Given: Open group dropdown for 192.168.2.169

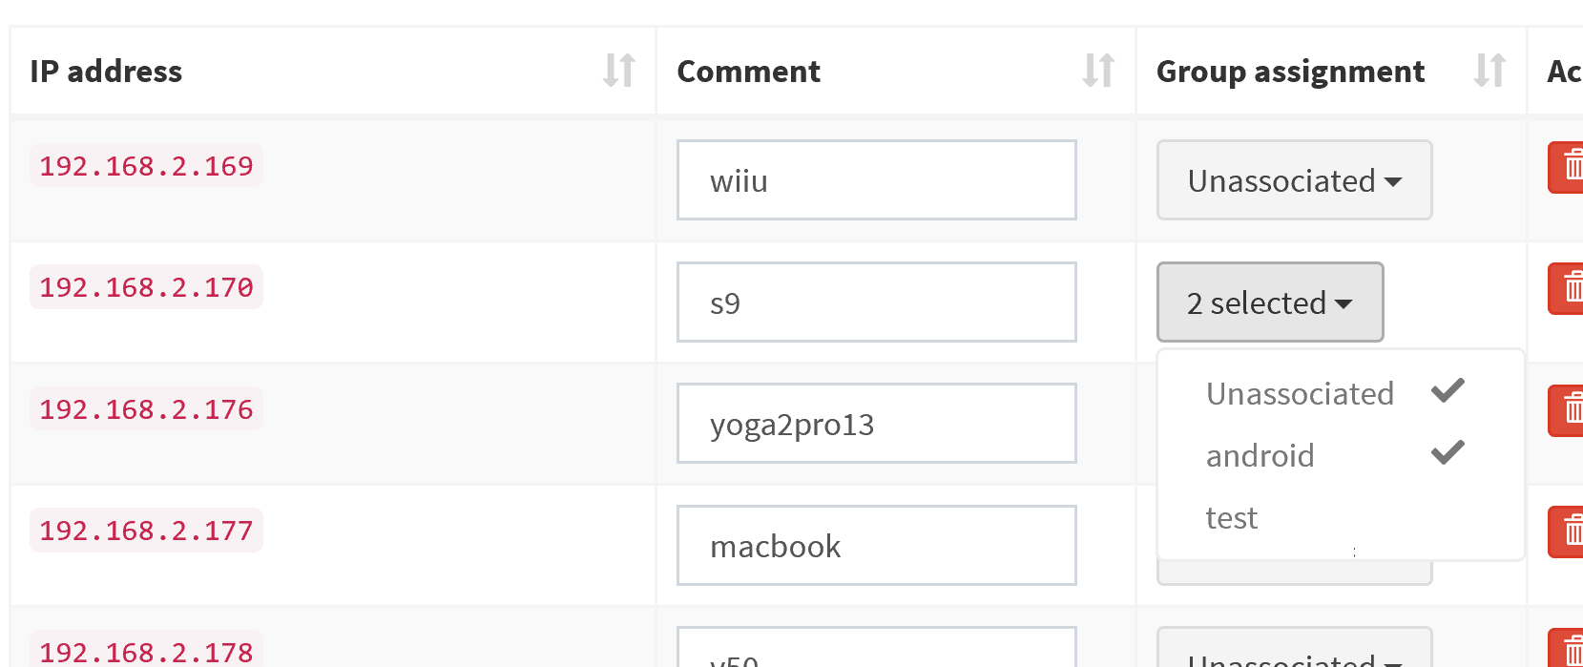Looking at the screenshot, I should (x=1294, y=180).
